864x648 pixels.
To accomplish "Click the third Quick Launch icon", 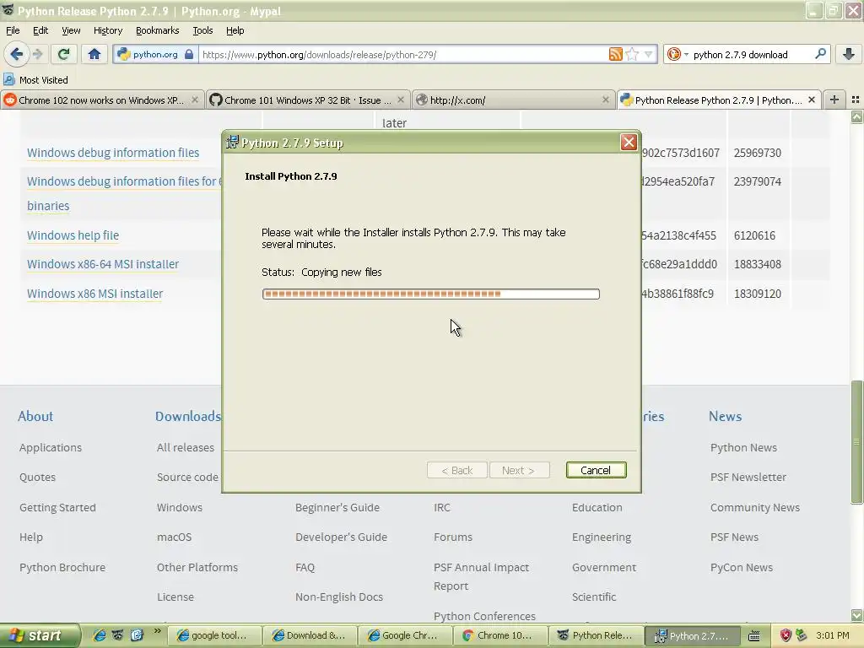I will [137, 635].
